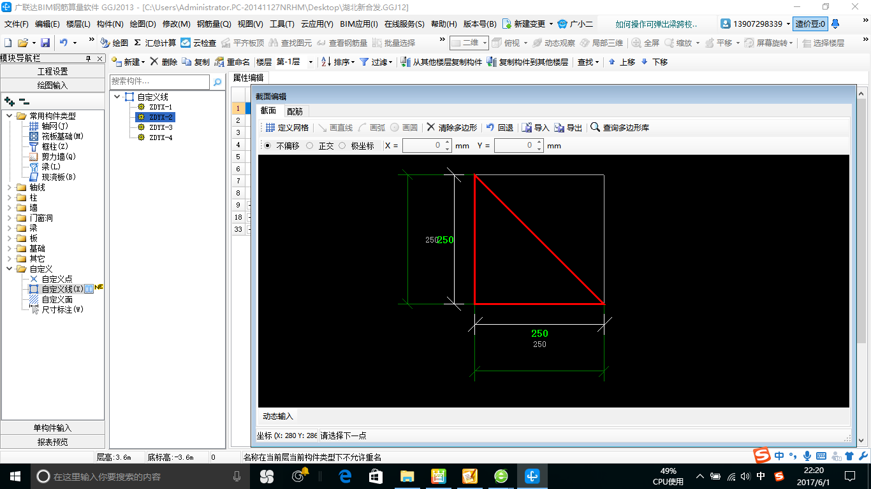Open 文件(F) menu

point(17,24)
